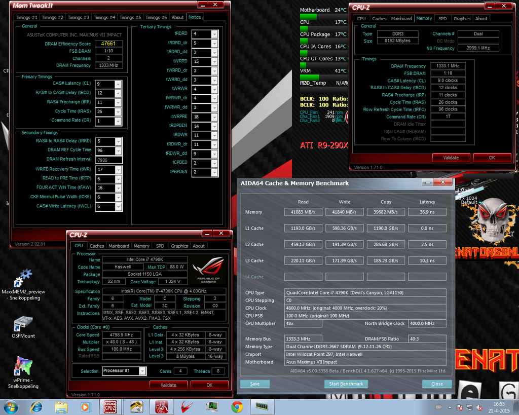Open Graphics tab in lower CPU-Z window
The height and width of the screenshot is (415, 519).
[179, 246]
